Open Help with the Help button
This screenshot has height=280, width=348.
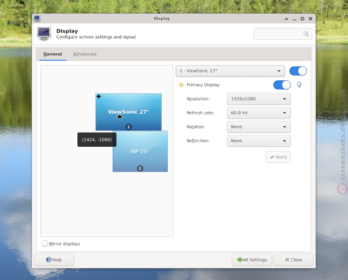coord(54,260)
